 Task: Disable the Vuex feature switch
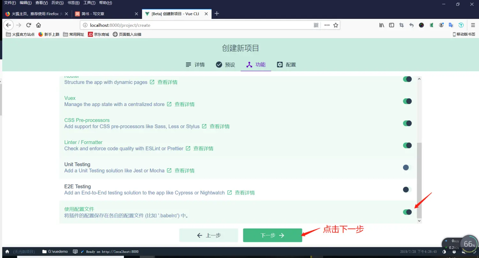point(407,101)
